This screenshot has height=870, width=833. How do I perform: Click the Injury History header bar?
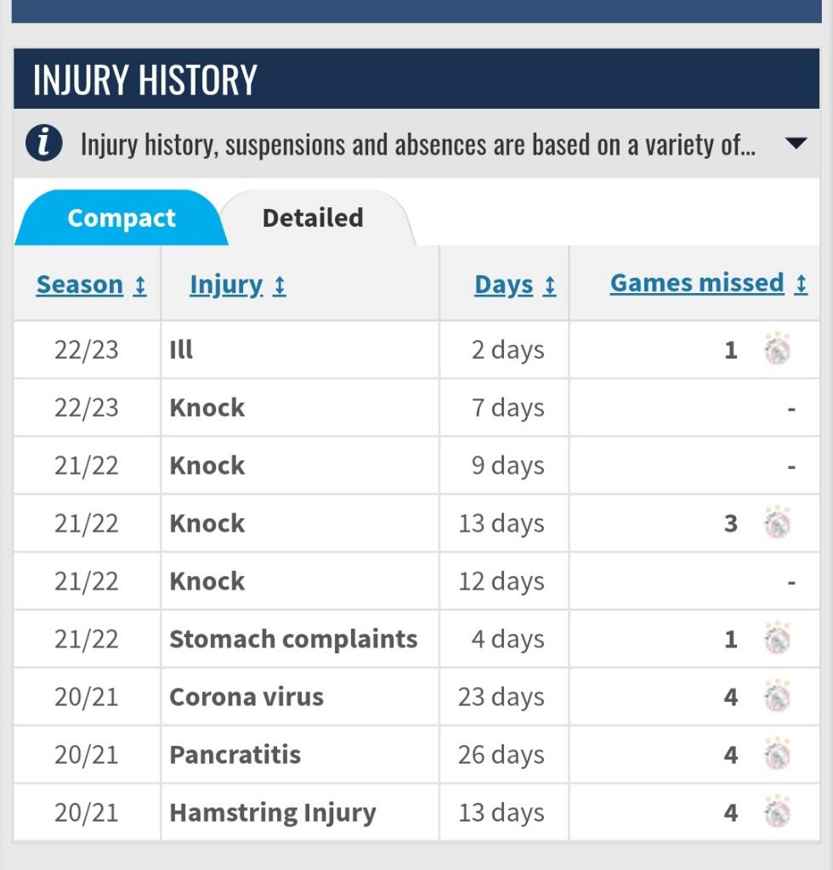tap(416, 79)
